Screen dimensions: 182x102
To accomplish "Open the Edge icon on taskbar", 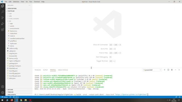I will click(x=7, y=100).
